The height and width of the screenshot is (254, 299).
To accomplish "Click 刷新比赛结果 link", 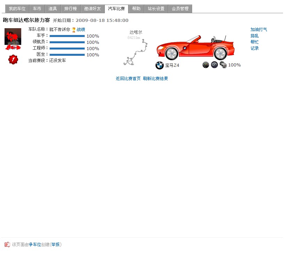I will point(155,79).
